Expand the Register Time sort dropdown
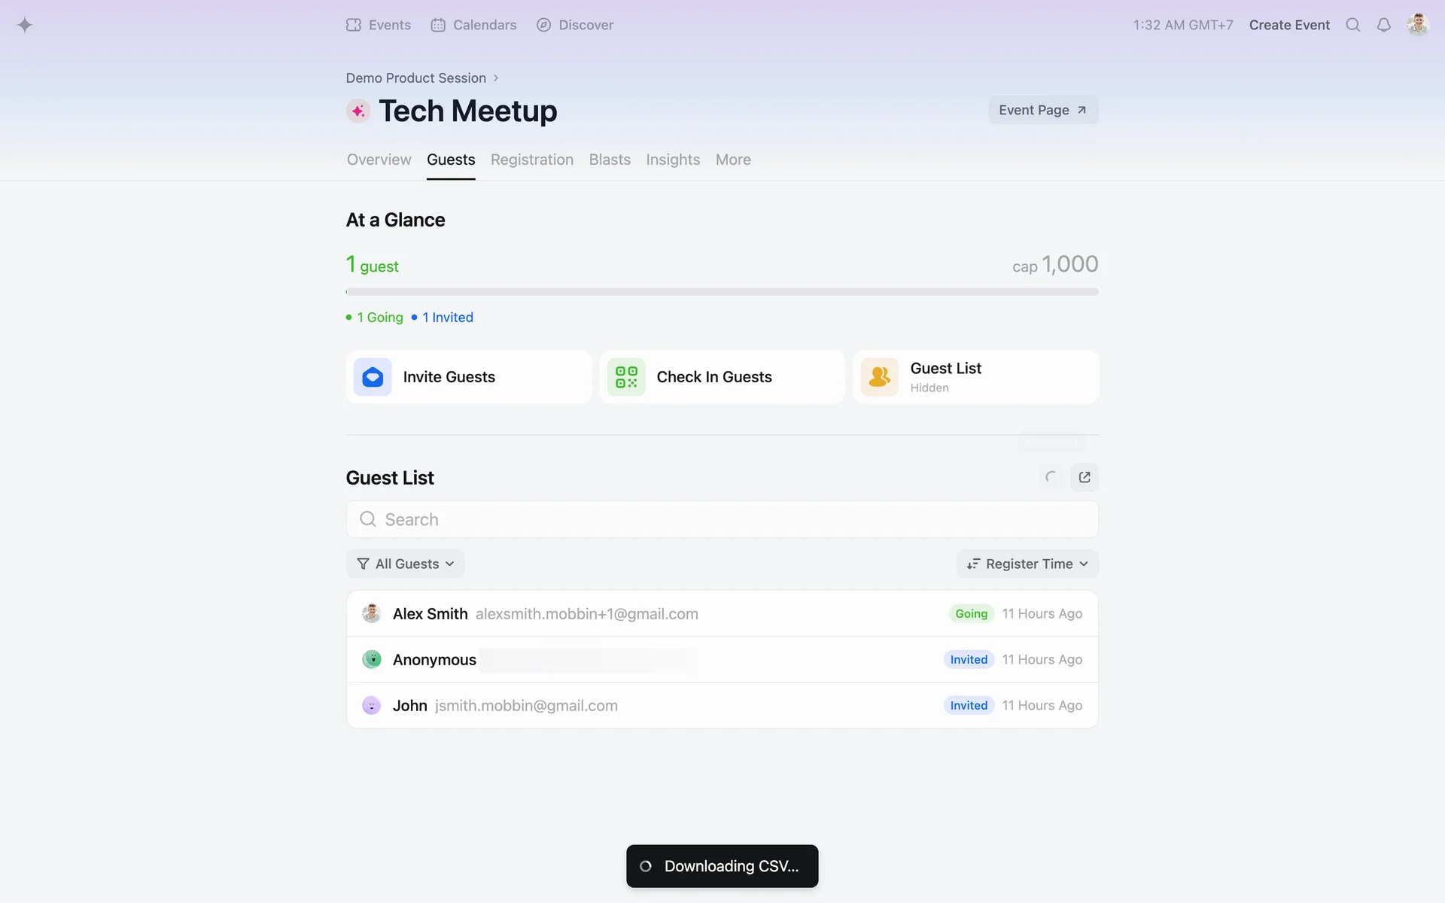Screen dimensions: 1445x903 [1027, 564]
